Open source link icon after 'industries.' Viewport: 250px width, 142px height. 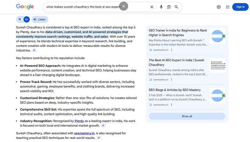point(34,50)
